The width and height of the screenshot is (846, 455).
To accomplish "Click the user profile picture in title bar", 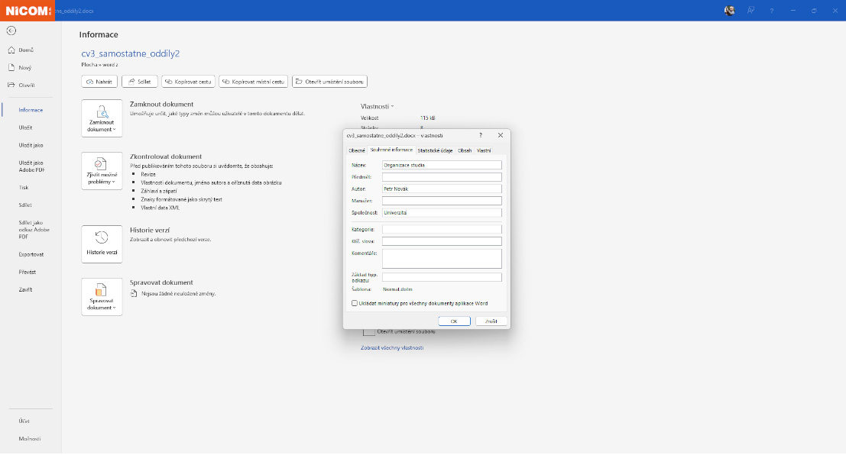I will point(730,11).
